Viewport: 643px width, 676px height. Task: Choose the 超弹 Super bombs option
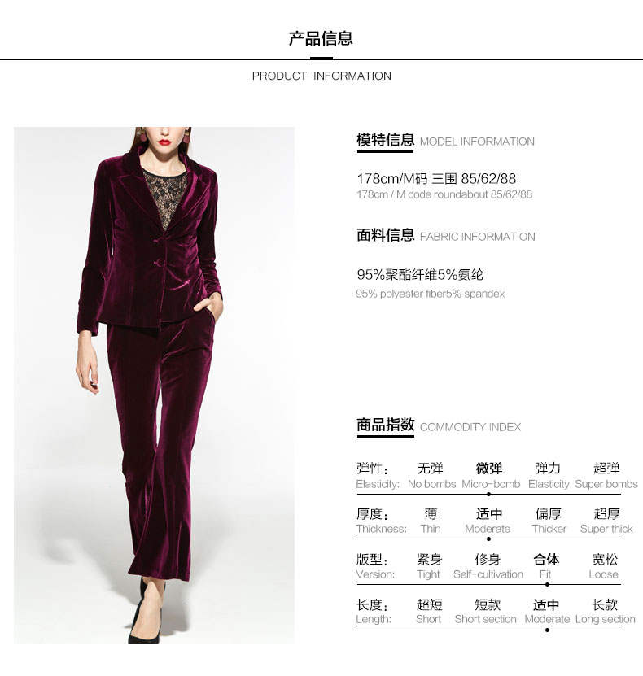click(x=606, y=475)
